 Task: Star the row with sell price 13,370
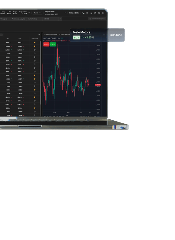tap(35, 53)
